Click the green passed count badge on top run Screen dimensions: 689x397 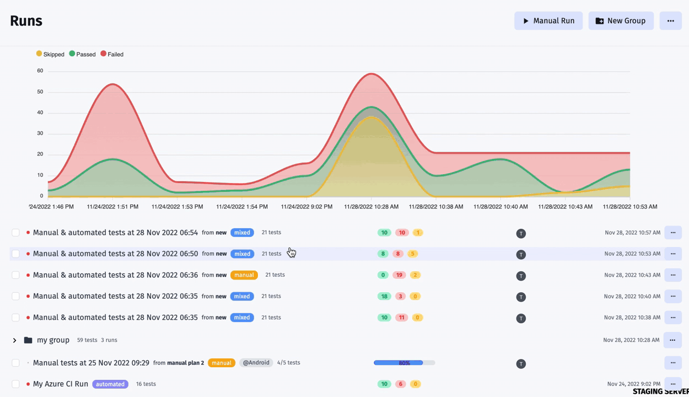tap(384, 233)
